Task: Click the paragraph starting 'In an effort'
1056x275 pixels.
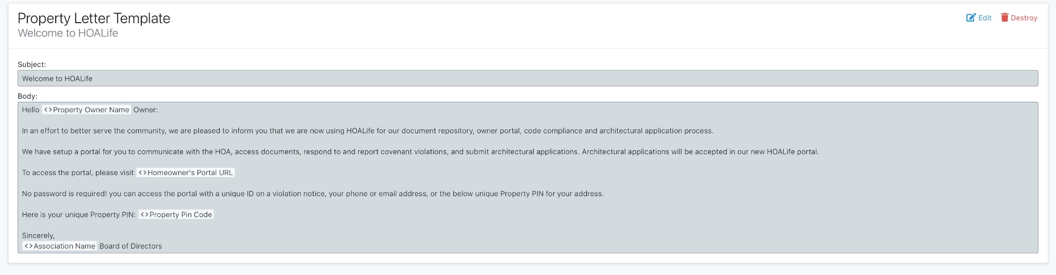Action: [367, 131]
